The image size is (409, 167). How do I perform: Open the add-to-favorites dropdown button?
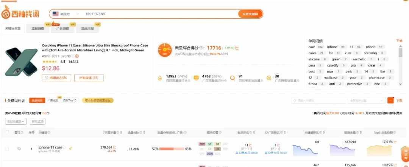[x=16, y=121]
